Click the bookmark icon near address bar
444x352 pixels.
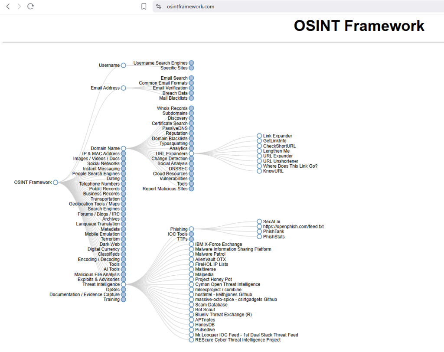pyautogui.click(x=144, y=7)
